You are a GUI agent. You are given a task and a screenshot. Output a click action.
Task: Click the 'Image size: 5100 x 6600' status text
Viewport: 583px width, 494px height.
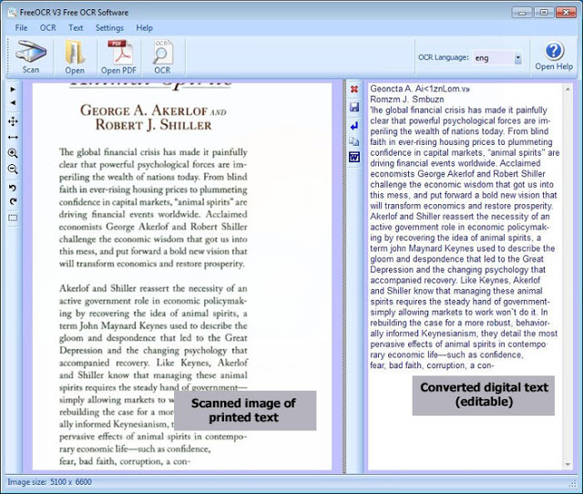click(x=49, y=482)
